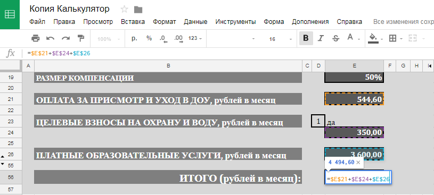
Task: Open the Данные menu
Action: point(195,22)
